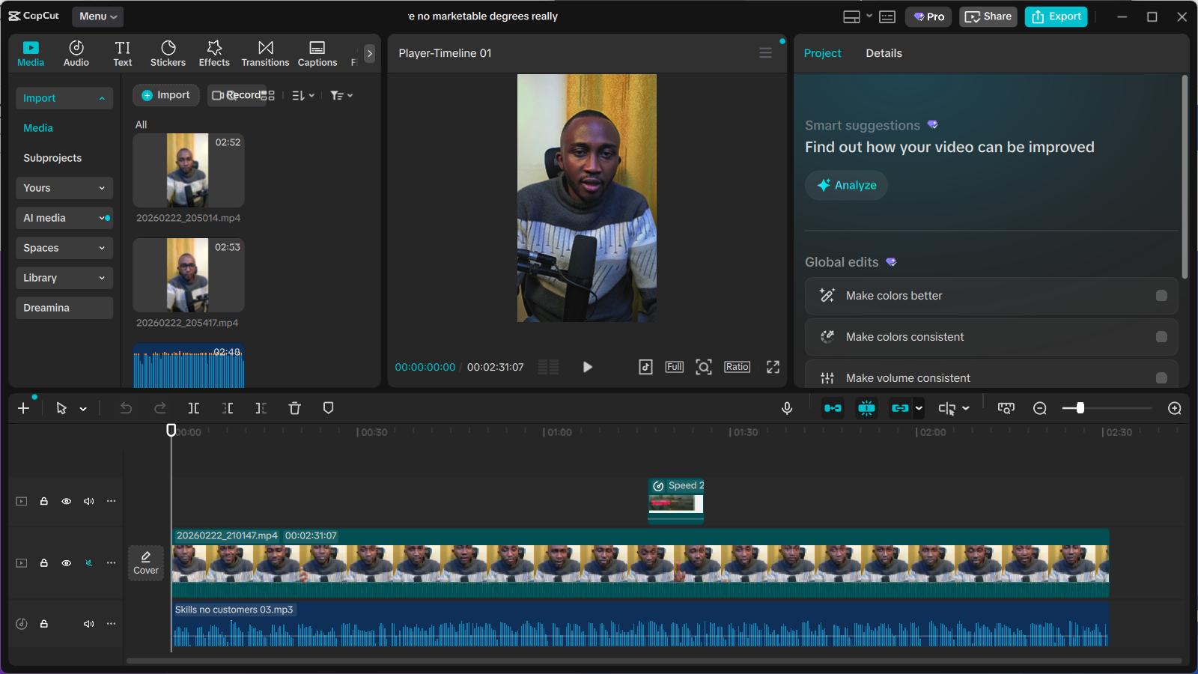Select the Project tab

[822, 53]
